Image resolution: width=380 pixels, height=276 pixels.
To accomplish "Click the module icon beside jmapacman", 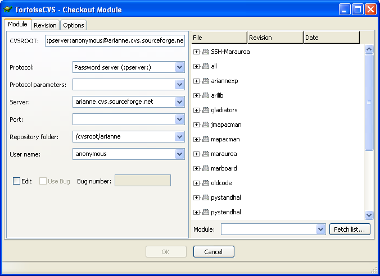I will [206, 125].
